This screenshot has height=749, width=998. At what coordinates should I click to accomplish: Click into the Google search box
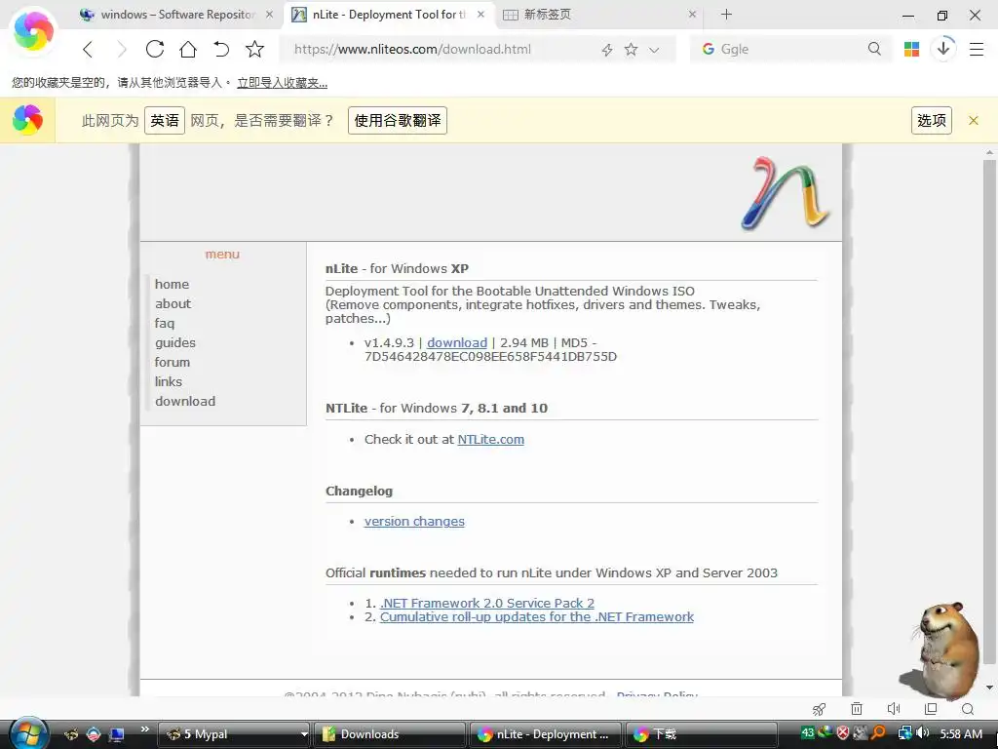pos(789,49)
